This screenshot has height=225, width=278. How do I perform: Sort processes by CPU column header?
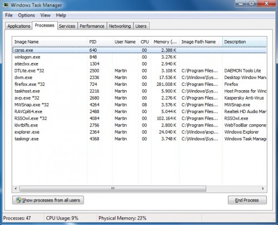(x=145, y=42)
